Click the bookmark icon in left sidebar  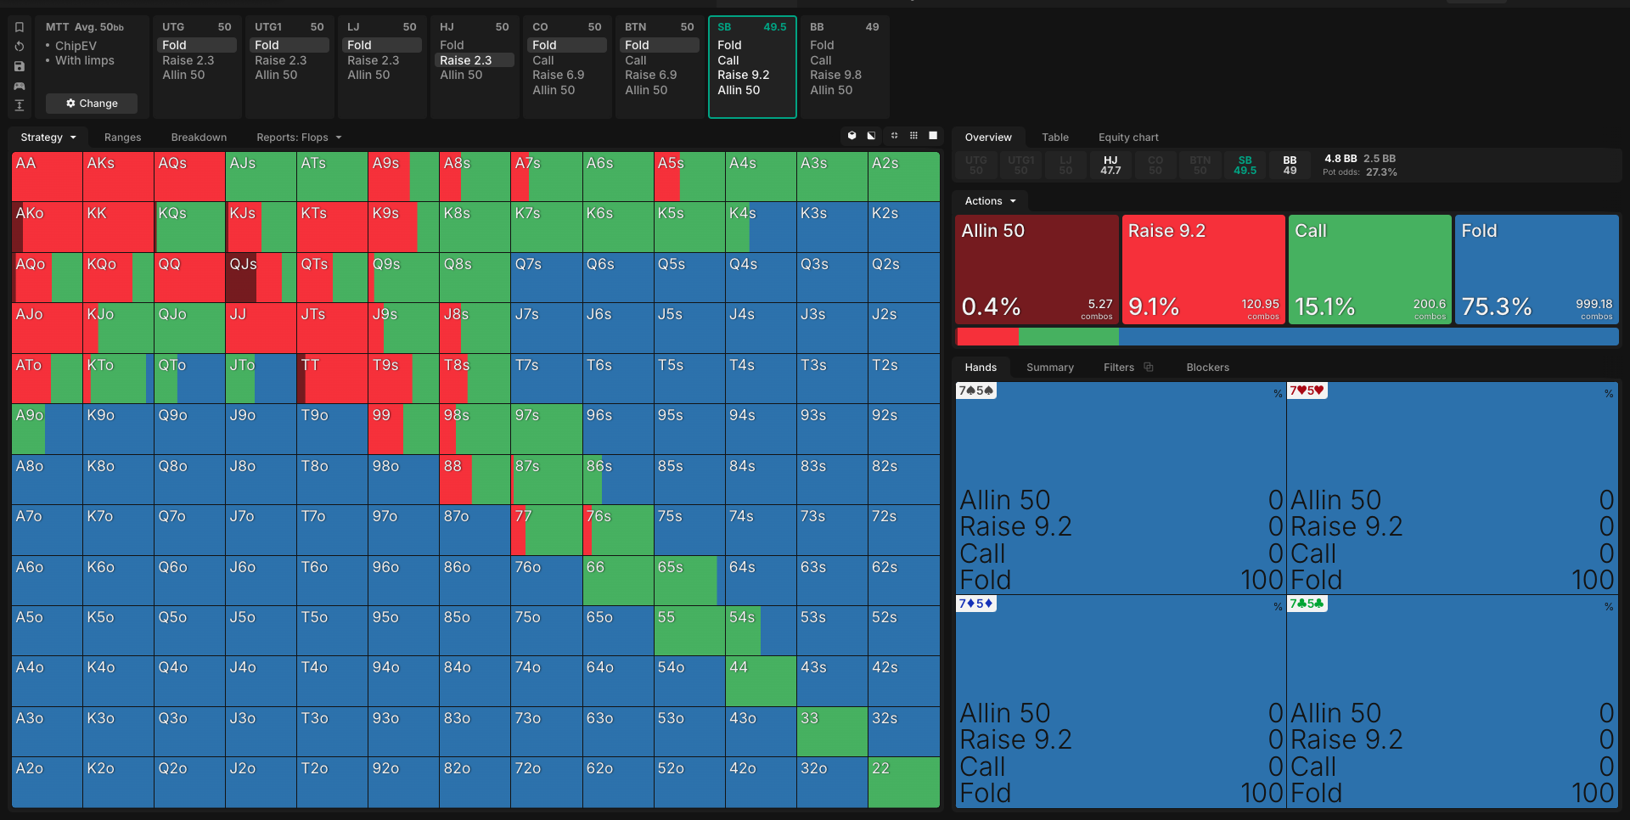click(x=19, y=27)
